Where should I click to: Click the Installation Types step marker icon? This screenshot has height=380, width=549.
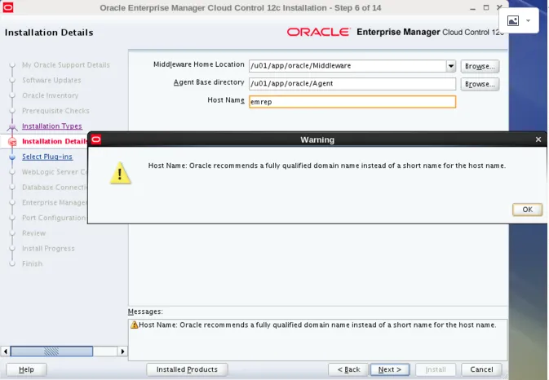(12, 126)
